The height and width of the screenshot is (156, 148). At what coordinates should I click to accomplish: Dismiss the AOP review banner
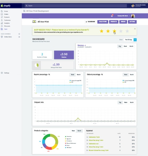135,29
